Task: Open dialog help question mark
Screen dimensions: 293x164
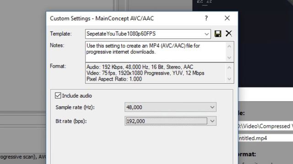Action: (x=206, y=18)
